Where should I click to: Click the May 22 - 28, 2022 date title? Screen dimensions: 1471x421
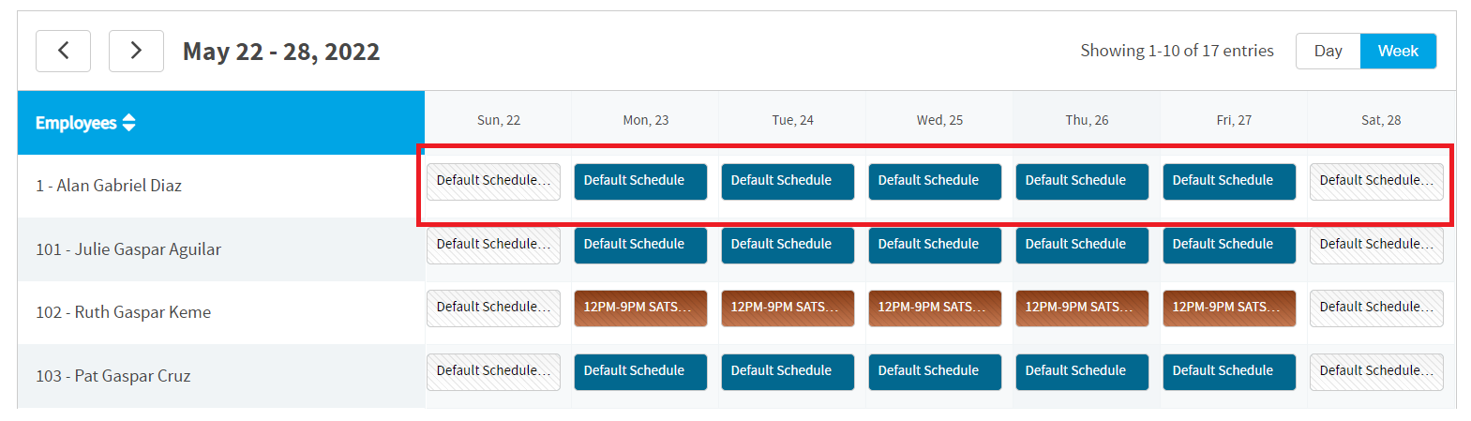tap(281, 52)
